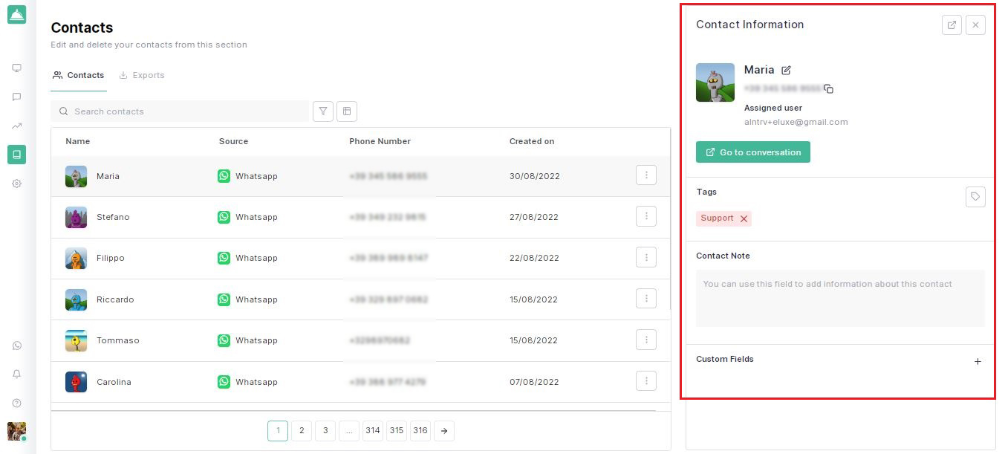This screenshot has height=454, width=1005.
Task: Open the WhatsApp icon in left sidebar
Action: (16, 346)
